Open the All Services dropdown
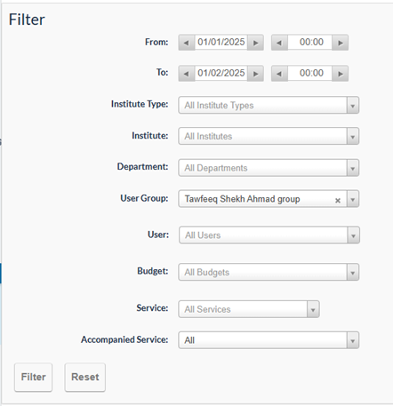Screen dimensions: 393x406 pos(249,309)
